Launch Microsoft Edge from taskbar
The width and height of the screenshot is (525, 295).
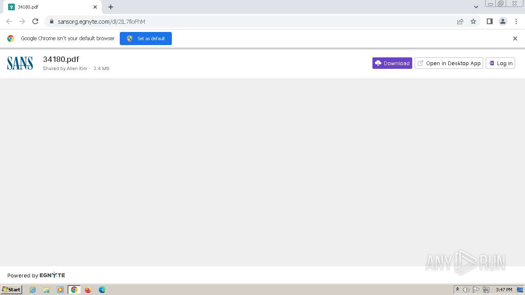pyautogui.click(x=102, y=290)
